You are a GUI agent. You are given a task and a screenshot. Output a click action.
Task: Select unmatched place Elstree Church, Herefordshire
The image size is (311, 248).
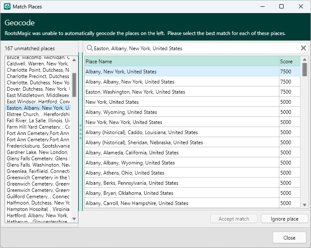pyautogui.click(x=38, y=114)
